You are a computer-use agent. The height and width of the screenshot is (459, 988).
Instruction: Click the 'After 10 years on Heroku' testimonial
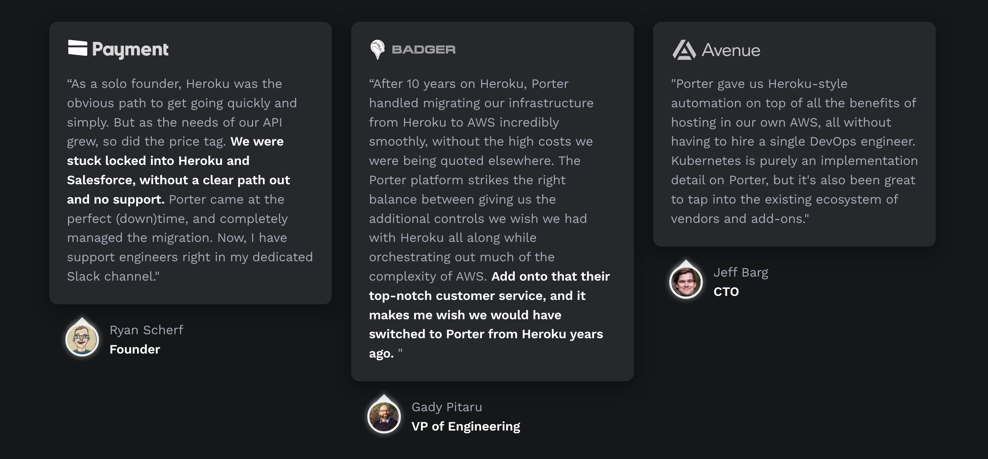click(x=492, y=201)
